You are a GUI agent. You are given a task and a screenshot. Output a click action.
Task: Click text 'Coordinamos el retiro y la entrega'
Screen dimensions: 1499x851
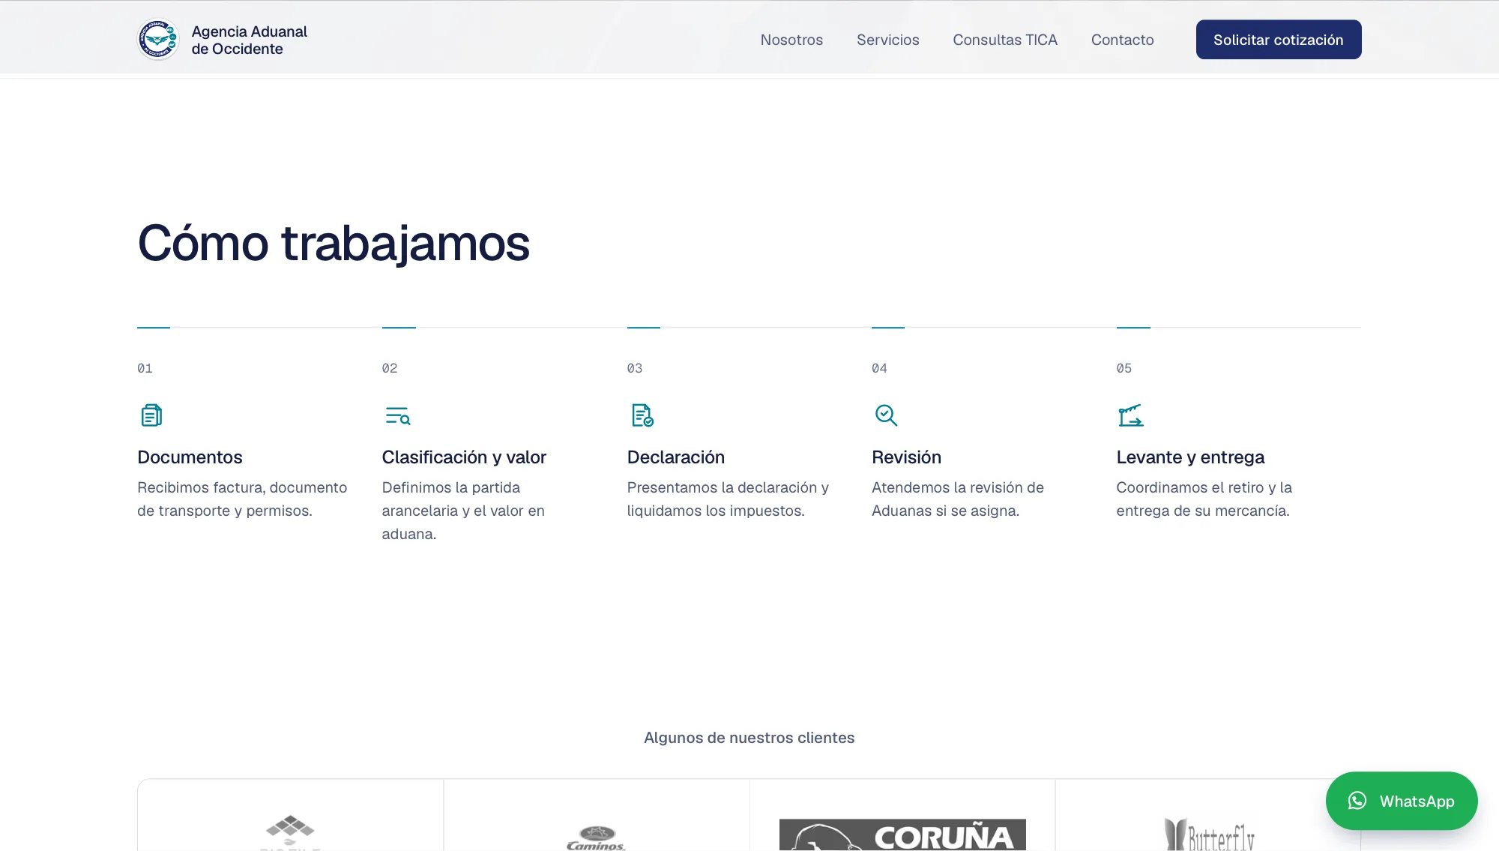tap(1204, 499)
